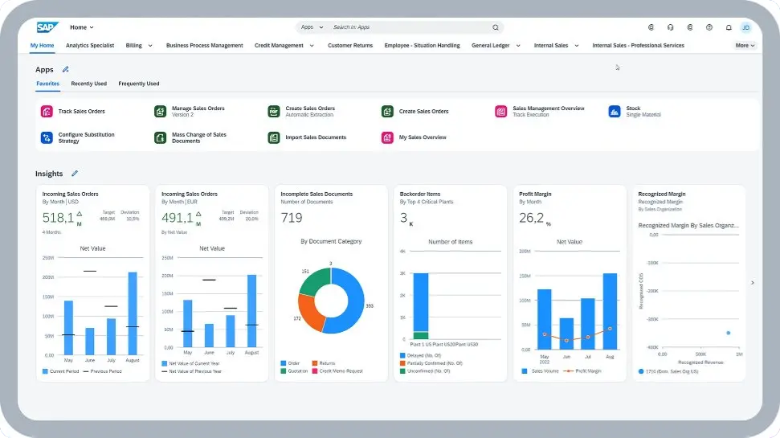Open Incoming Sales Orders EUR card title
Image resolution: width=780 pixels, height=438 pixels.
[x=190, y=194]
